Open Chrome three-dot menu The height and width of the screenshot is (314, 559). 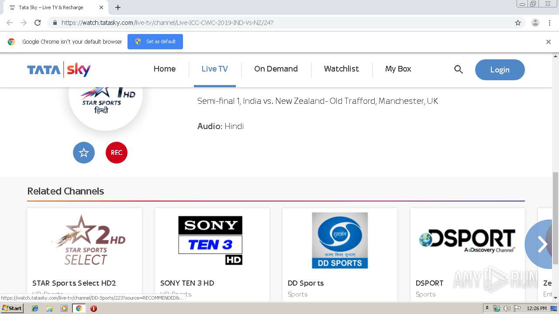550,23
